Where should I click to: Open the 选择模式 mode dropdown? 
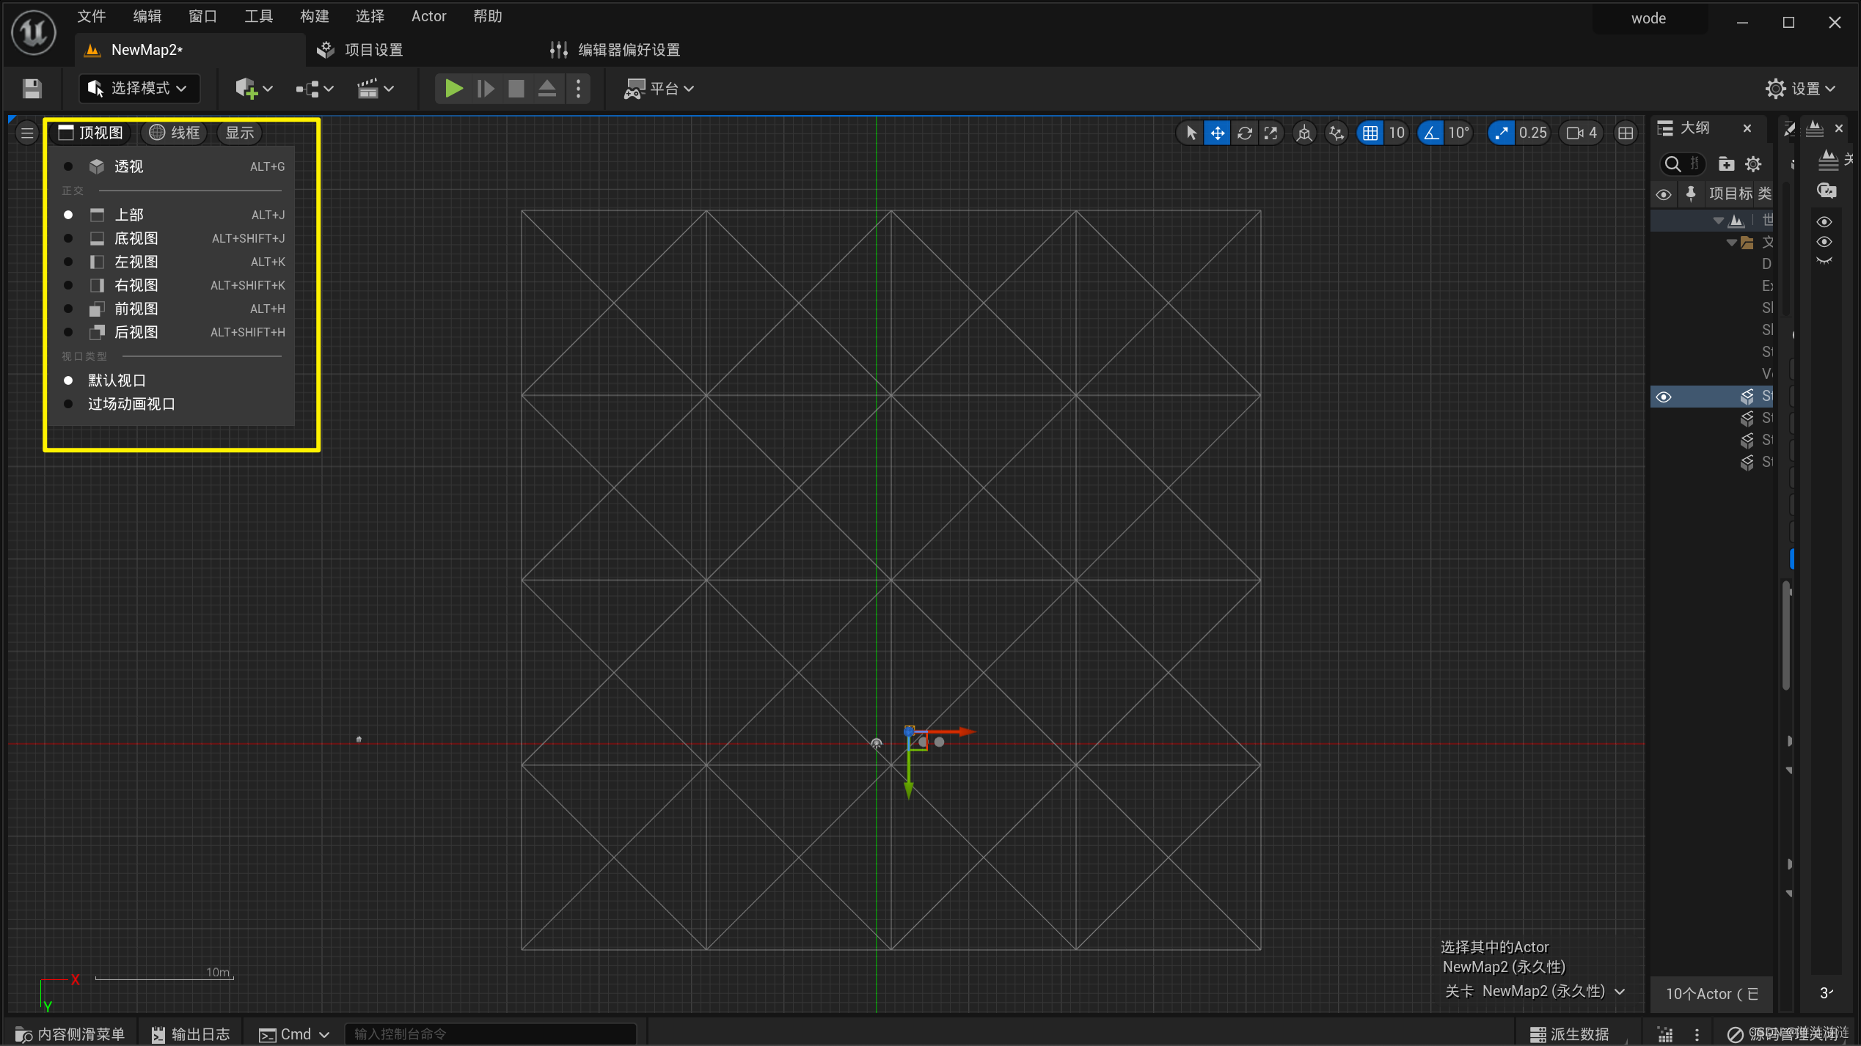tap(139, 89)
